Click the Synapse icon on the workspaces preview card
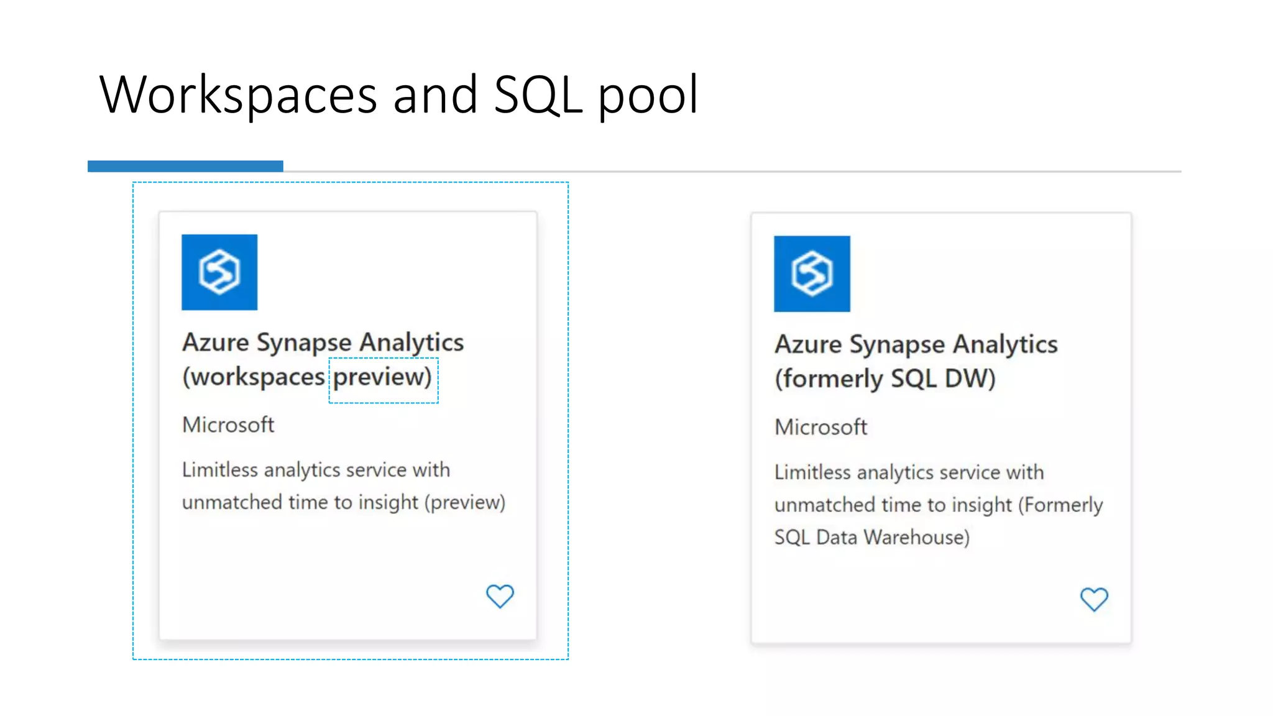This screenshot has width=1273, height=716. 219,272
